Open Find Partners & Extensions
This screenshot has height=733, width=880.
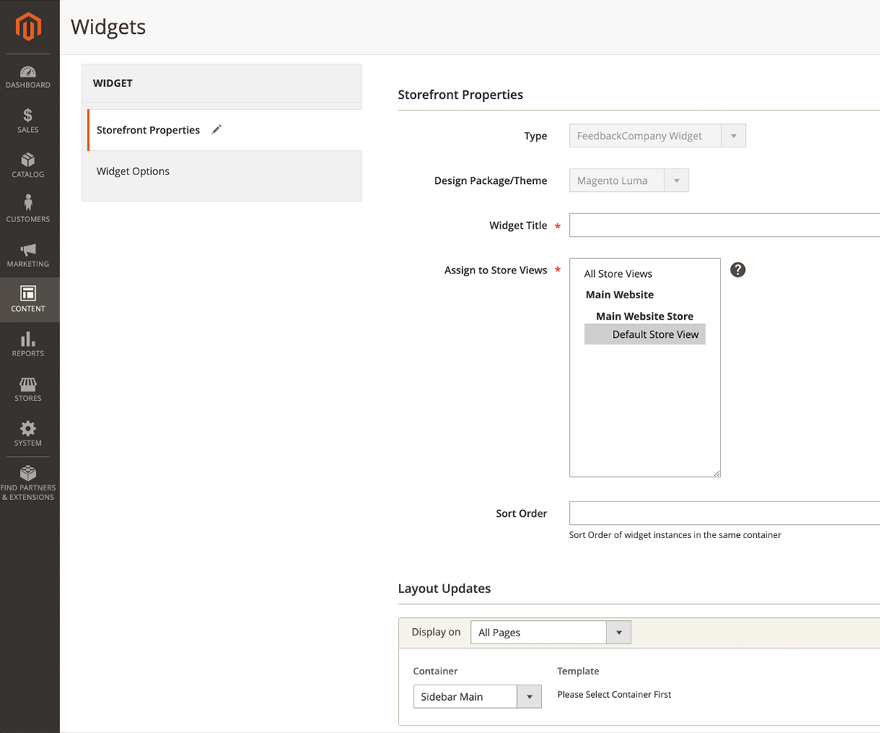29,483
